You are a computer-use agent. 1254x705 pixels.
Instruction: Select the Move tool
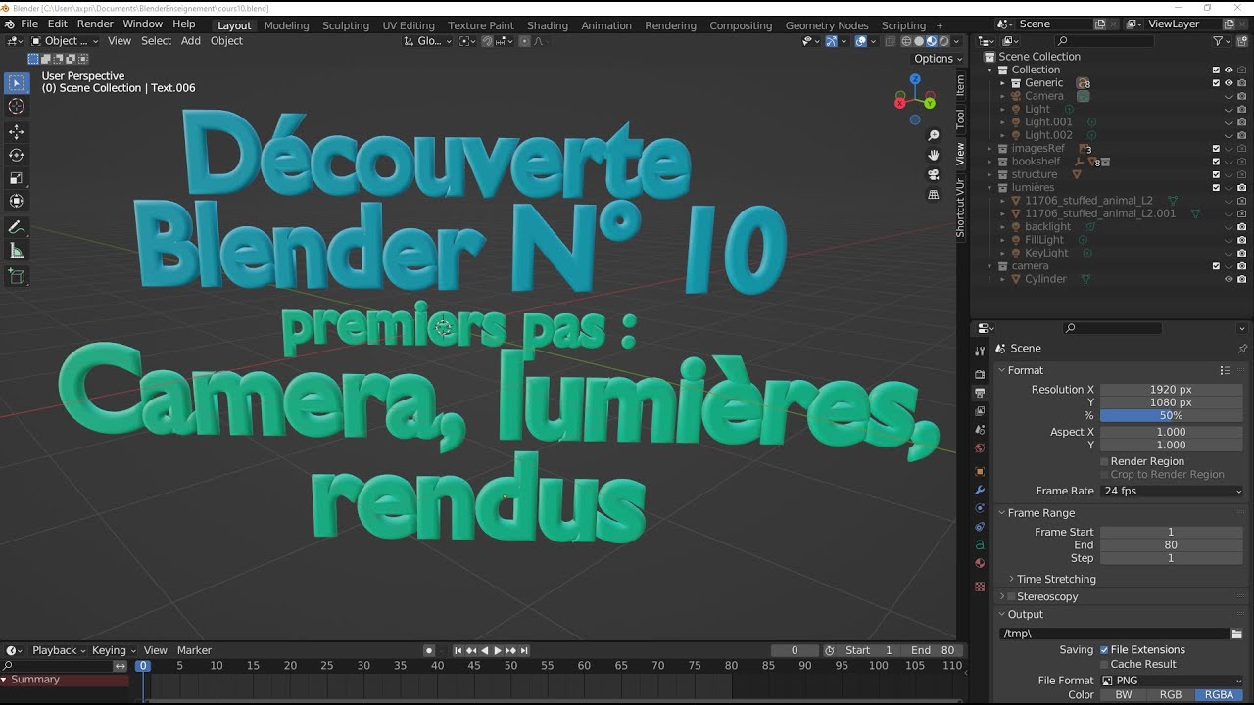[17, 132]
